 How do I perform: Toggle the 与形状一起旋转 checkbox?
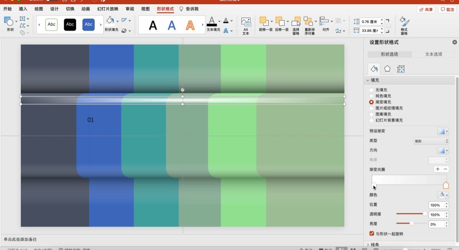click(372, 233)
